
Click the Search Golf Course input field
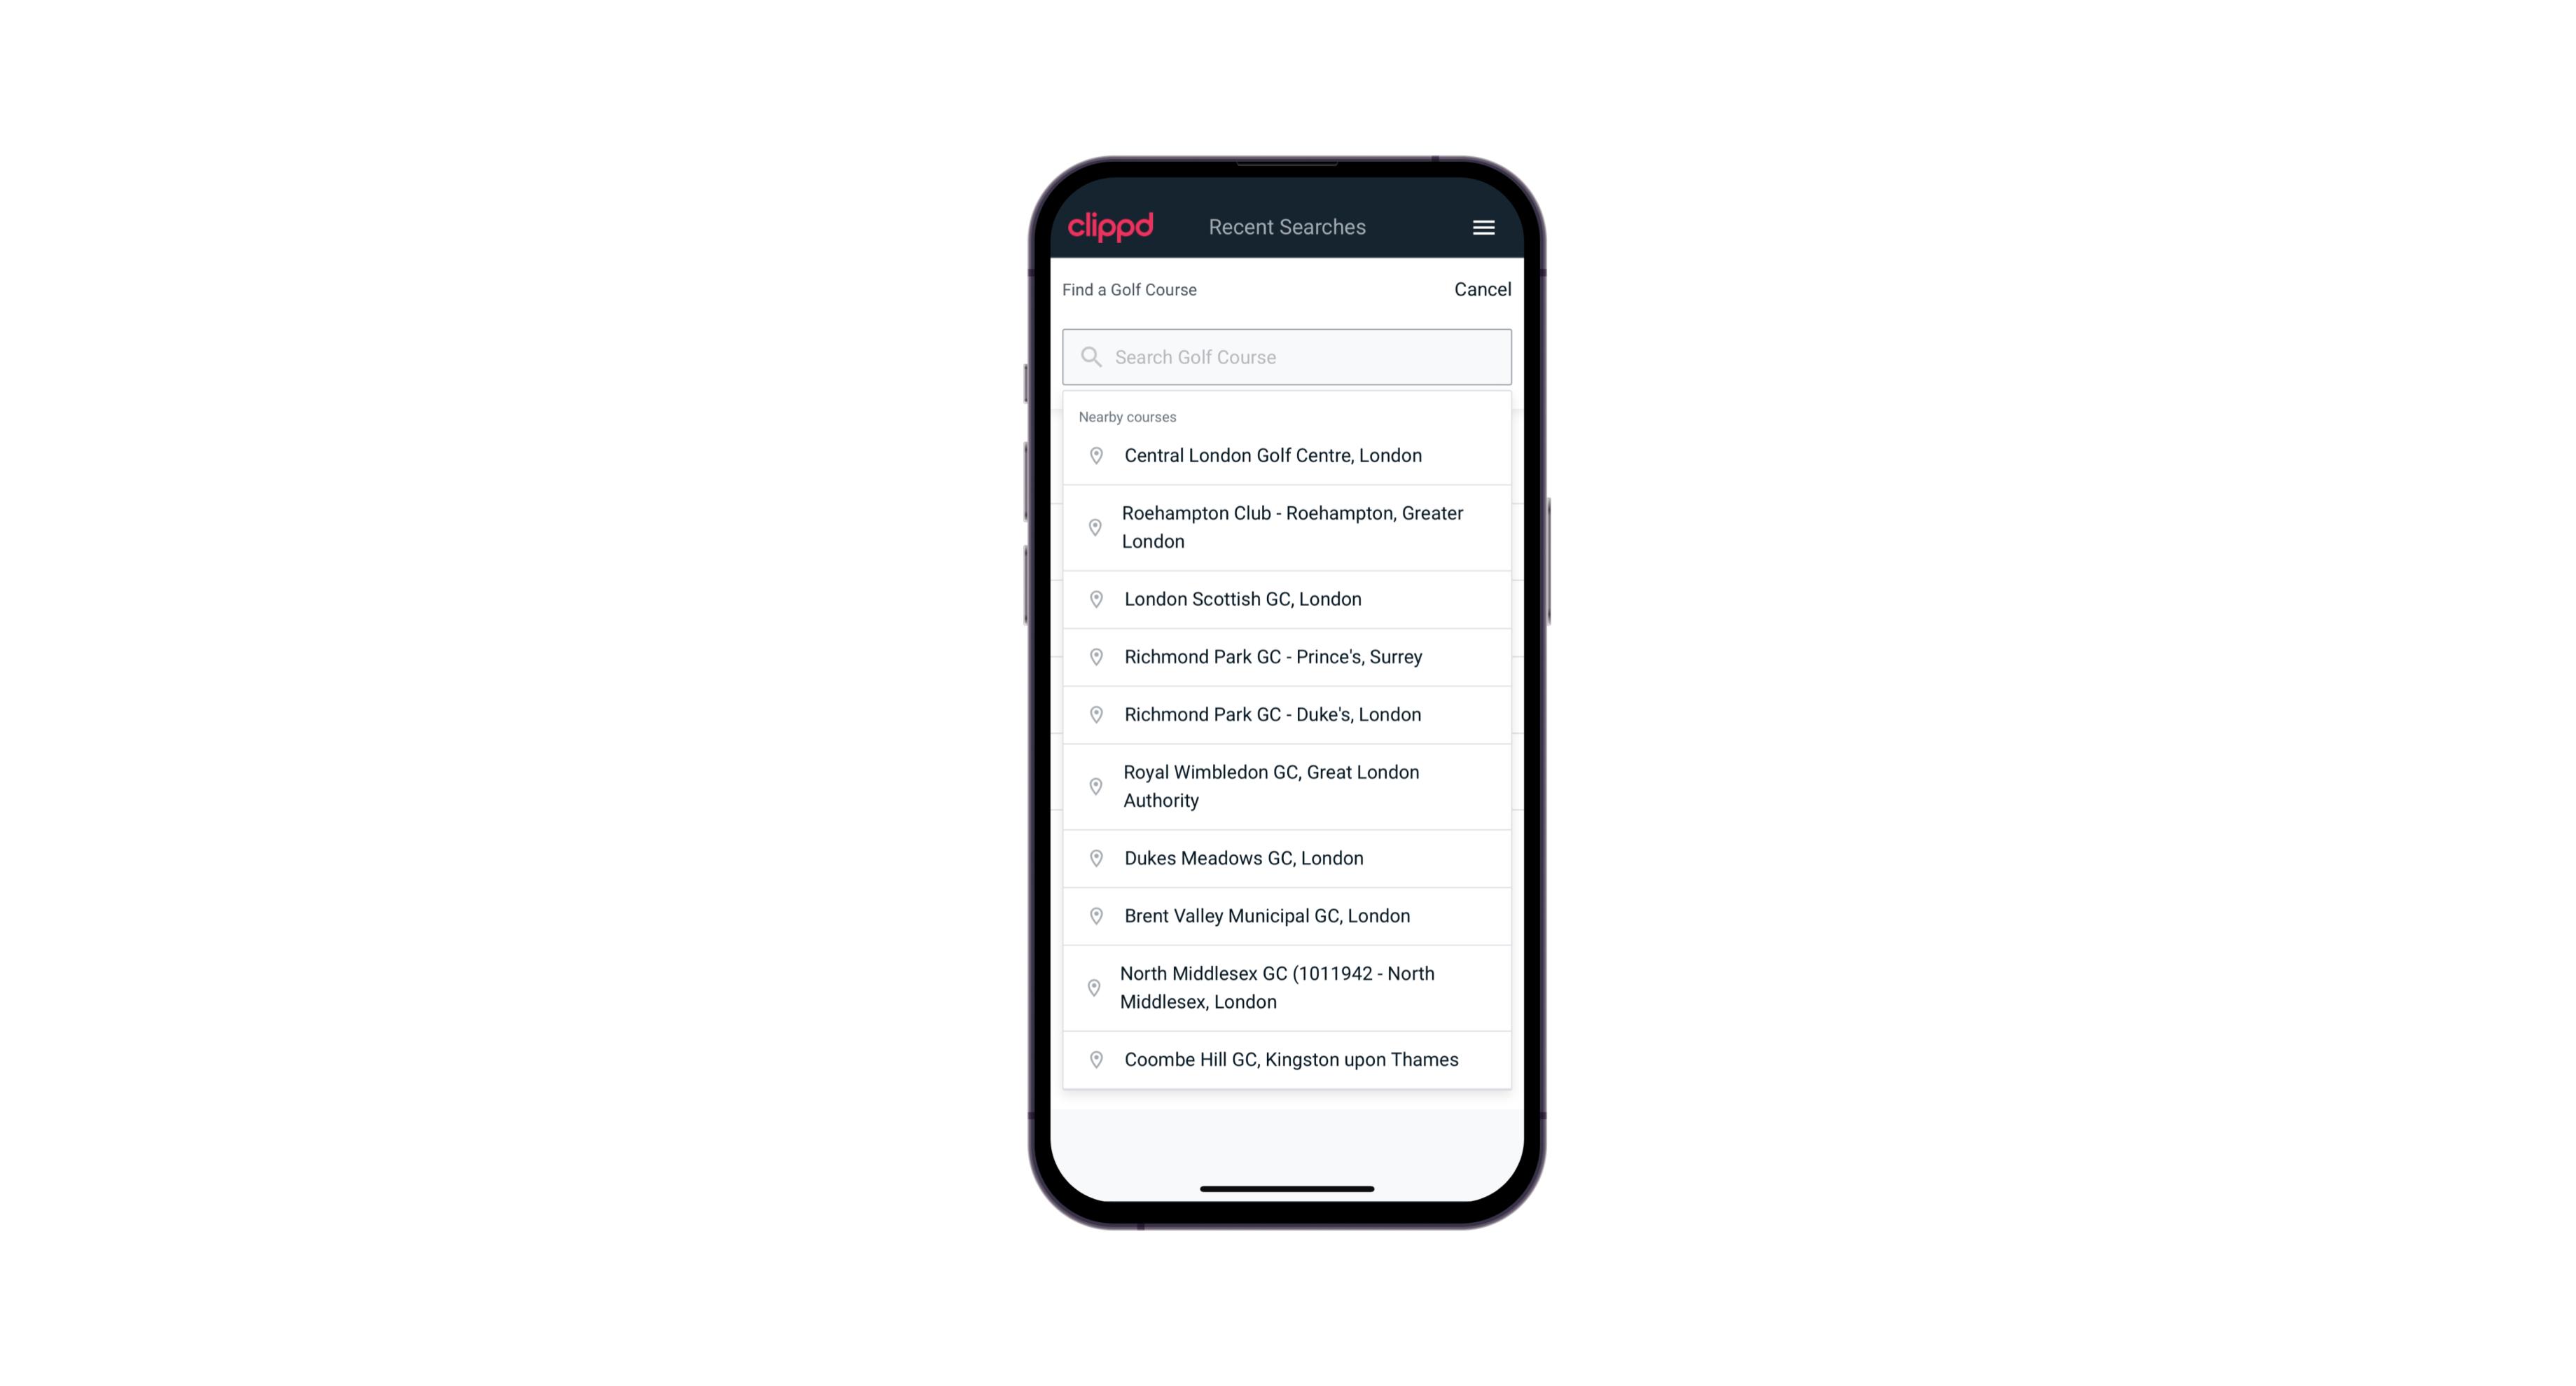pyautogui.click(x=1287, y=355)
